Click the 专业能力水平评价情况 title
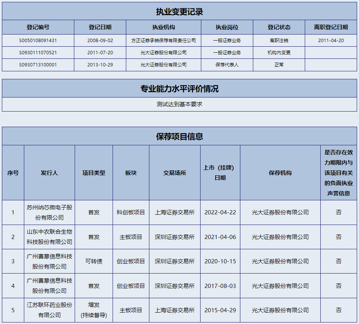 pyautogui.click(x=180, y=88)
